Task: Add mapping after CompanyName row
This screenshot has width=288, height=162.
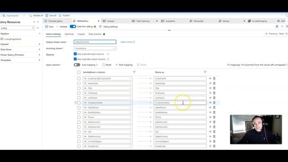Action: click(x=210, y=103)
